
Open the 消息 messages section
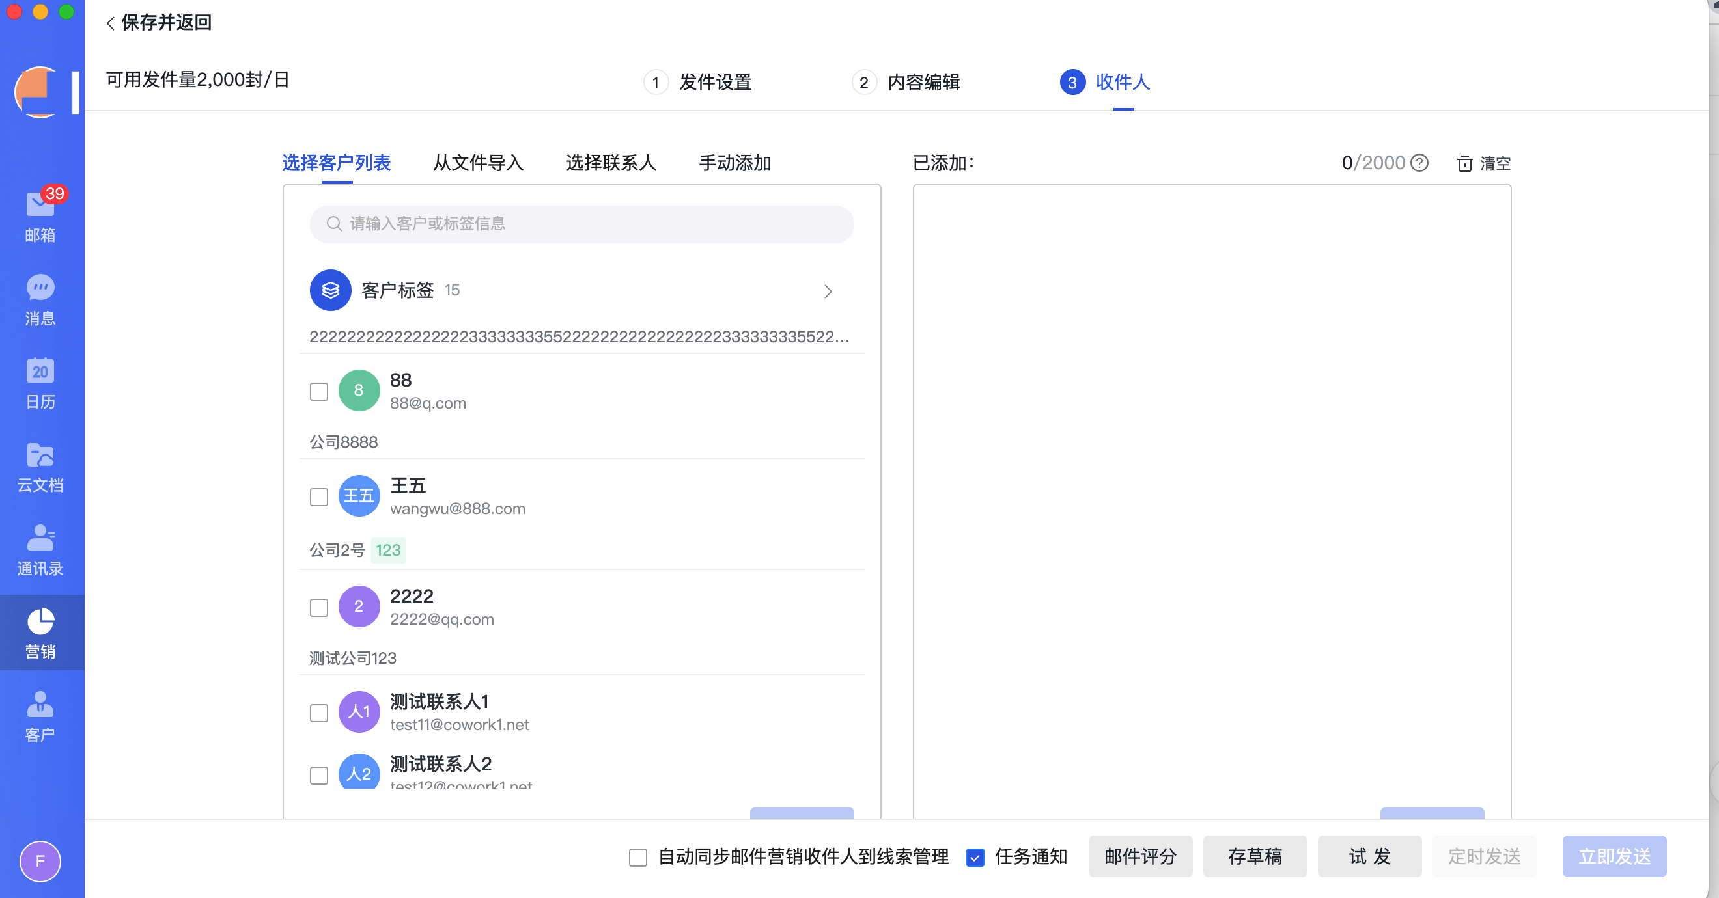[x=40, y=299]
